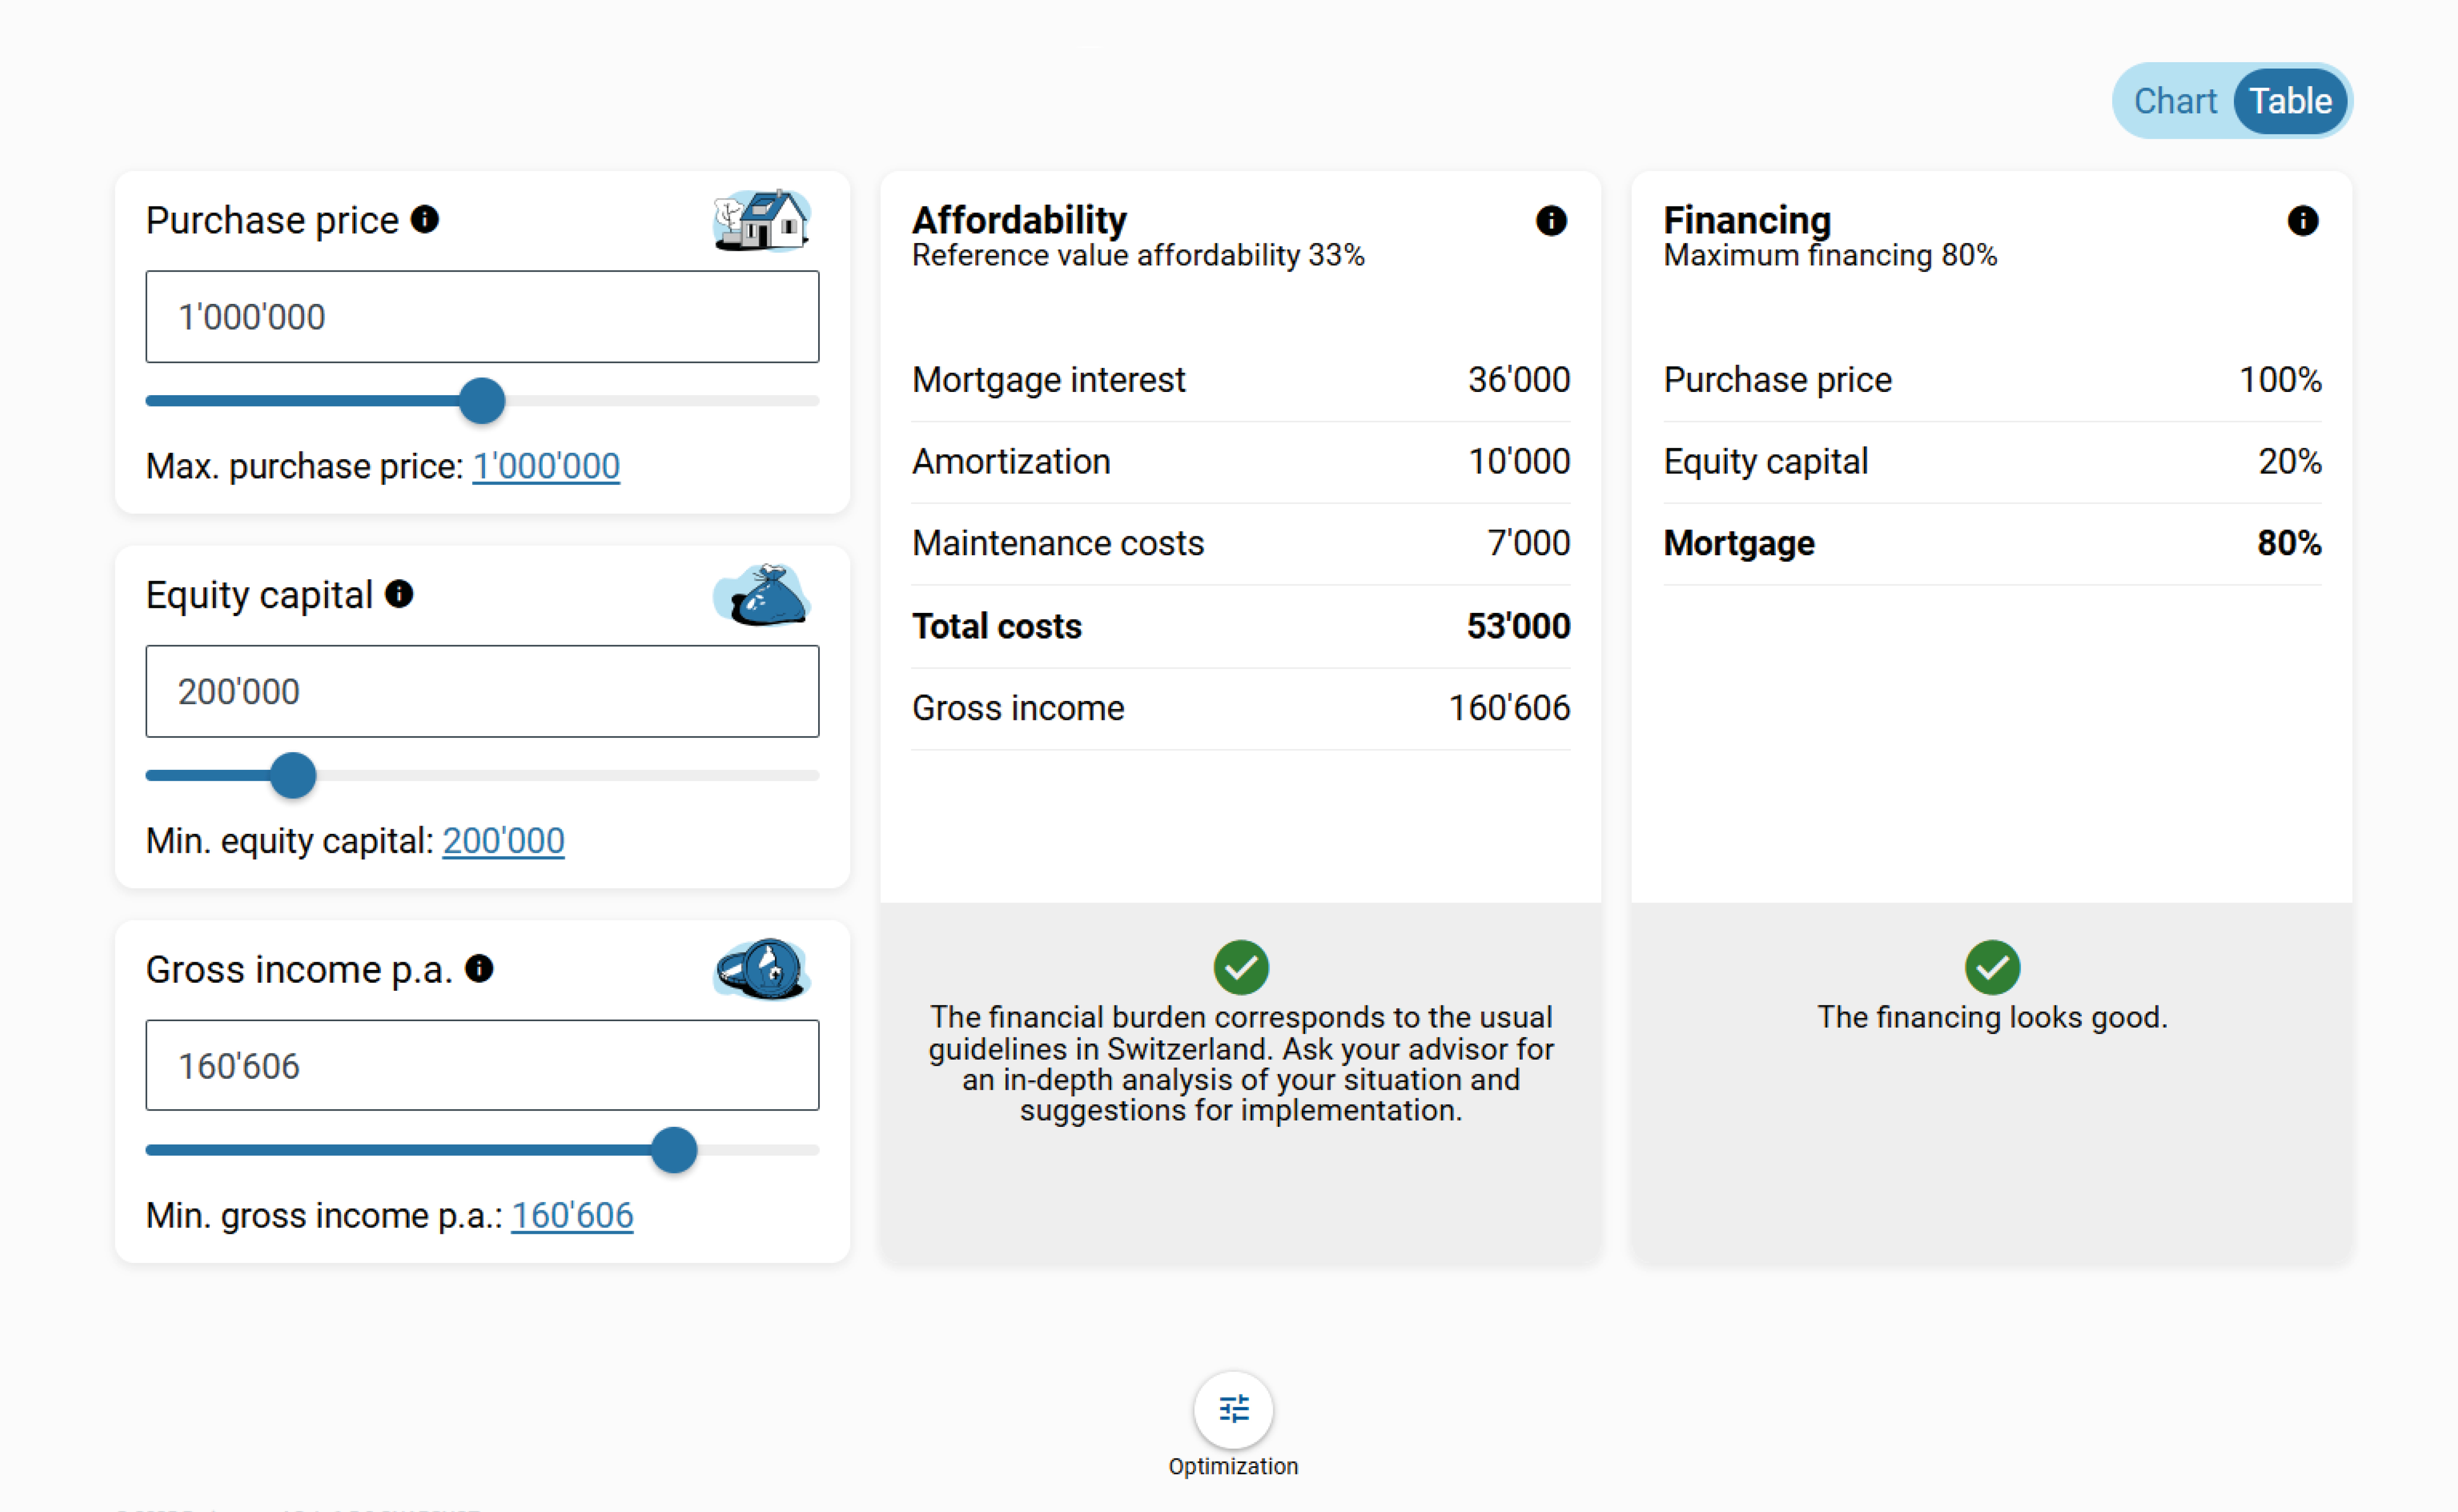
Task: Click info icon beside Equity capital
Action: (399, 594)
